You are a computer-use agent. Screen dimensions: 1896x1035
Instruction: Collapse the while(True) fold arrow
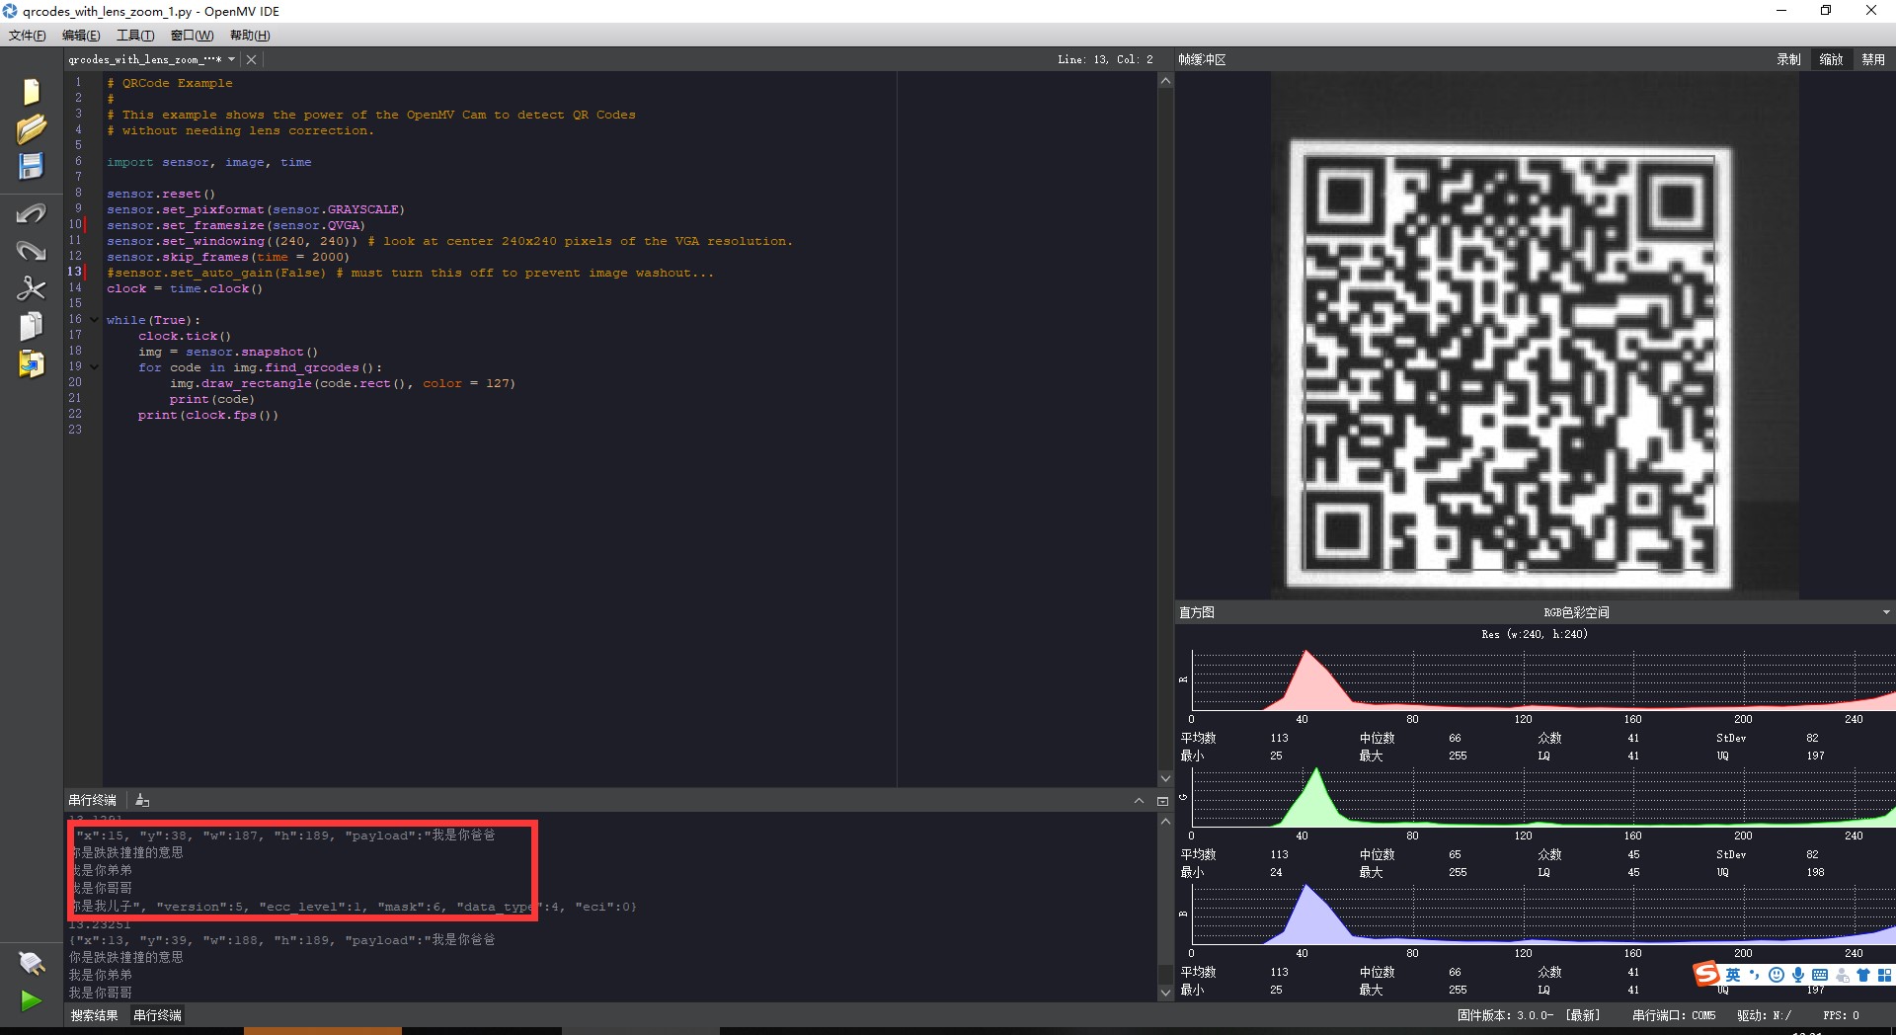click(94, 320)
